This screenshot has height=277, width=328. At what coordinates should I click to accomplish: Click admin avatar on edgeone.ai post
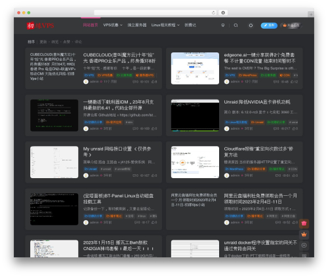tap(226, 82)
